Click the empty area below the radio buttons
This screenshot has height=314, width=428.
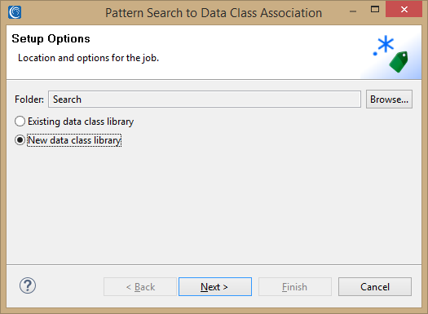click(214, 205)
